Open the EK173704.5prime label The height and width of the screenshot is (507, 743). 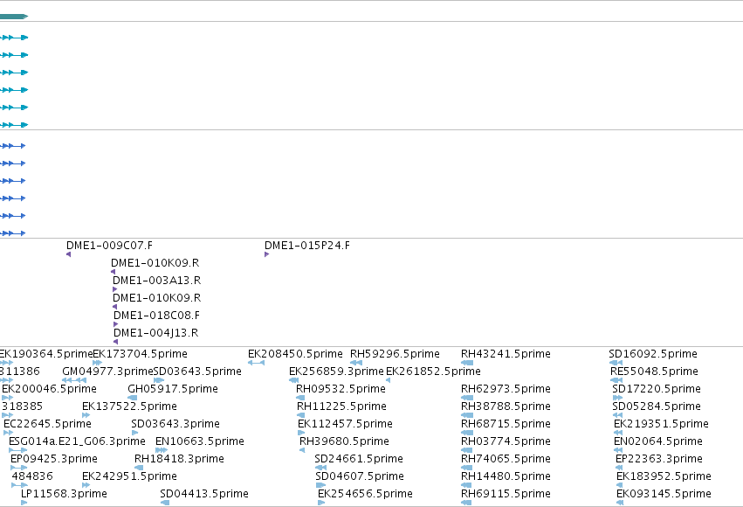pos(141,354)
